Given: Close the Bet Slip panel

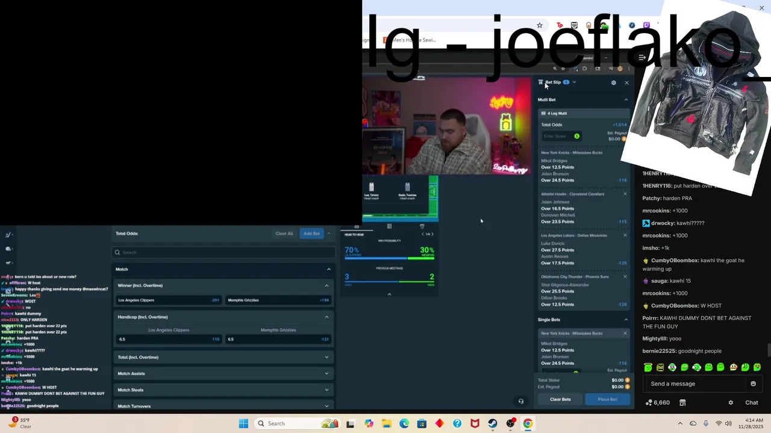Looking at the screenshot, I should click(626, 82).
